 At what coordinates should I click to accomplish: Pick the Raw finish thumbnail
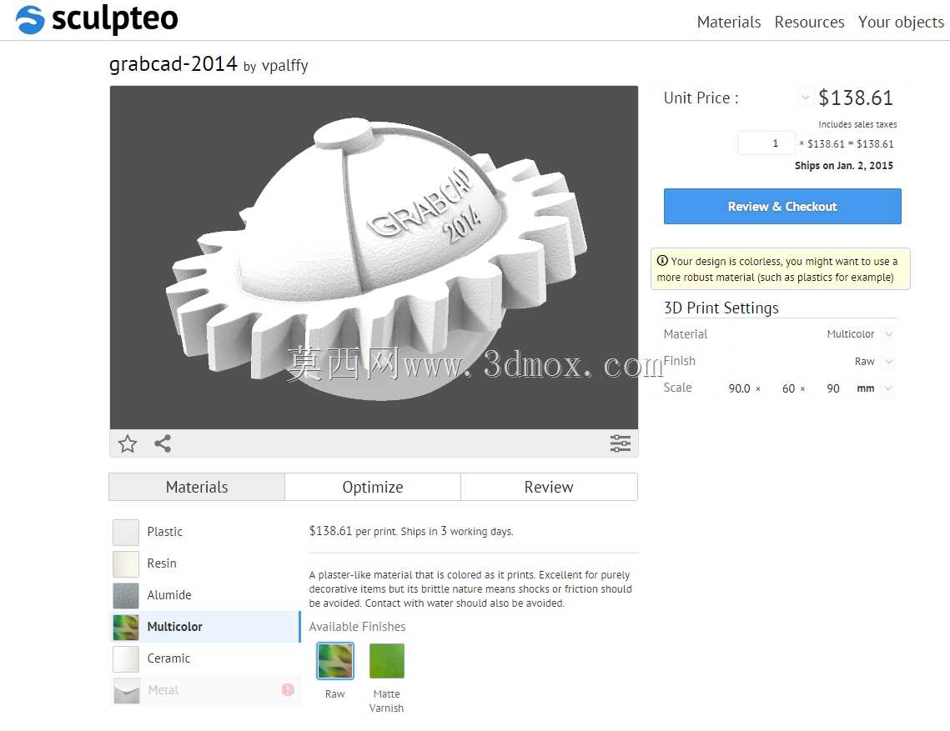click(335, 661)
